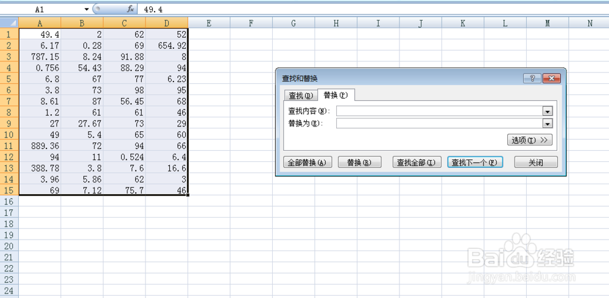Select row 24 header
The image size is (609, 298).
(9, 291)
